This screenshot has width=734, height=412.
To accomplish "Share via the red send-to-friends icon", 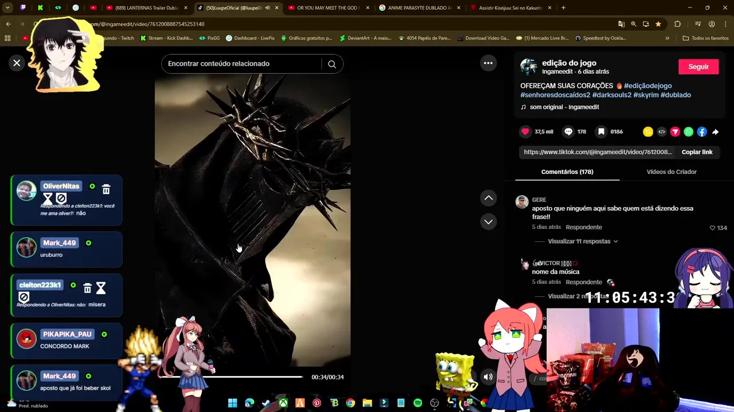I will pos(675,132).
